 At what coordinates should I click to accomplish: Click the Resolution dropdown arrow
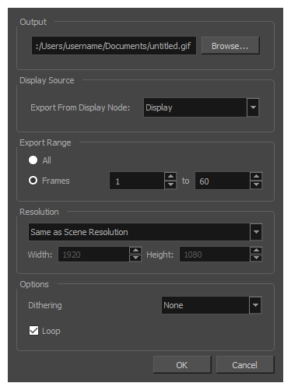pyautogui.click(x=256, y=232)
